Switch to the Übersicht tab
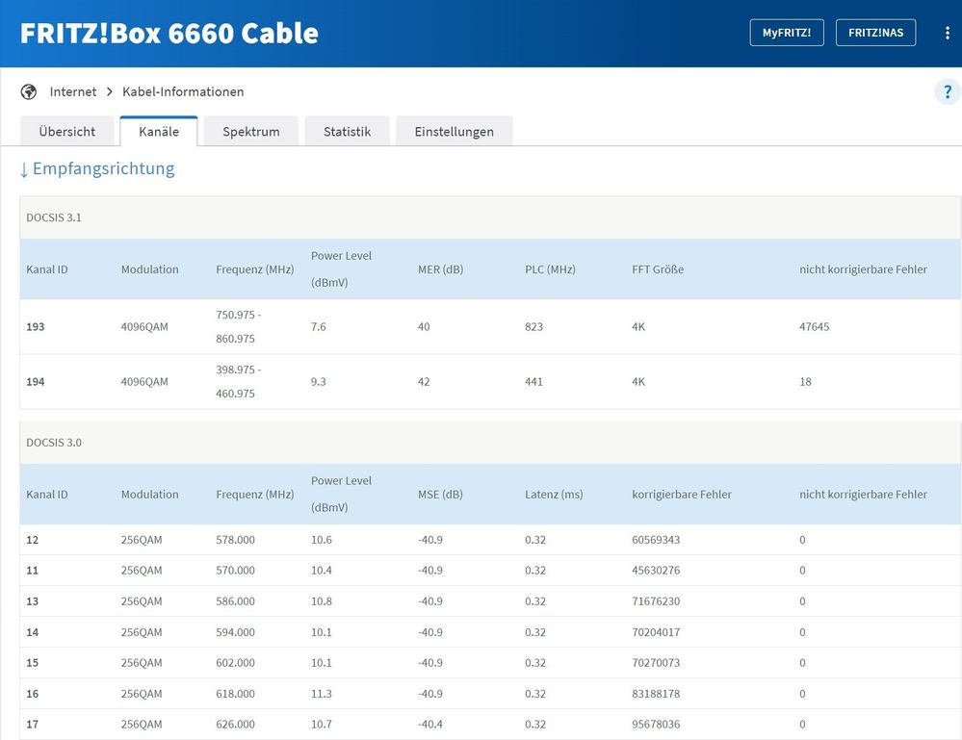The image size is (962, 740). coord(66,132)
